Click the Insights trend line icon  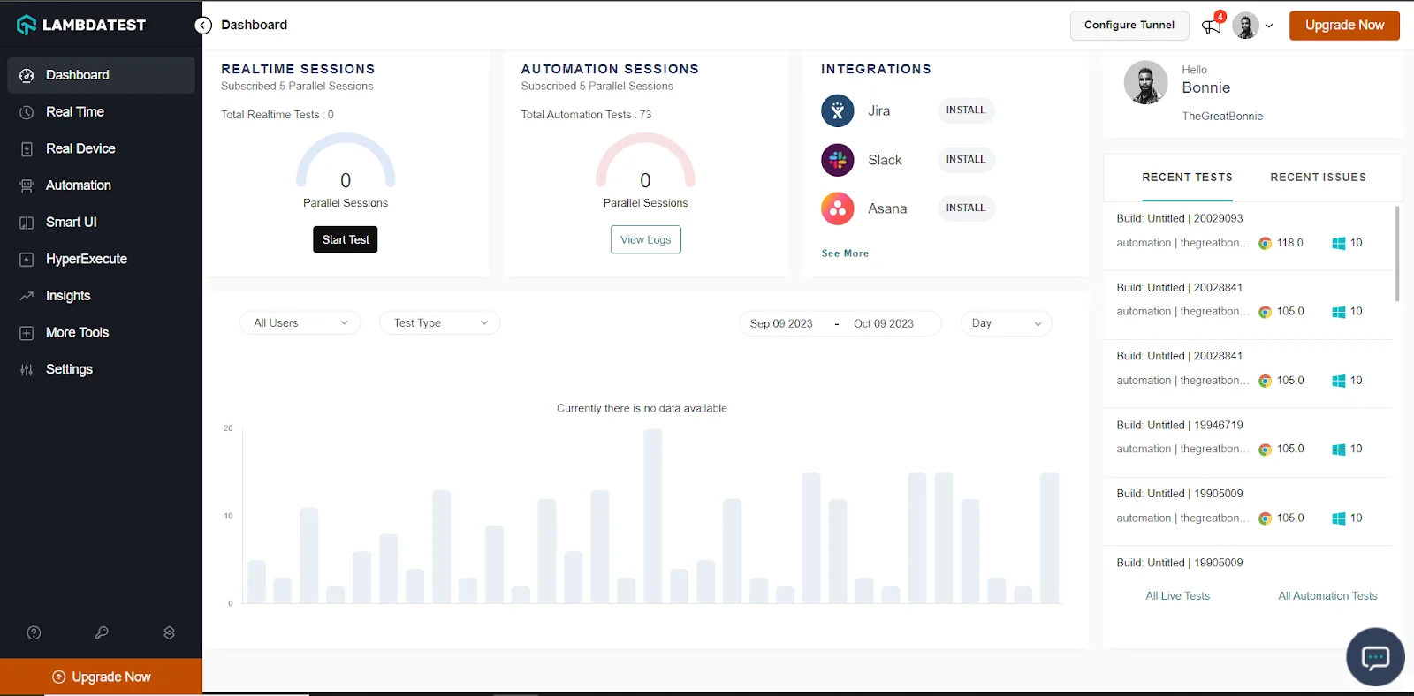pos(27,296)
